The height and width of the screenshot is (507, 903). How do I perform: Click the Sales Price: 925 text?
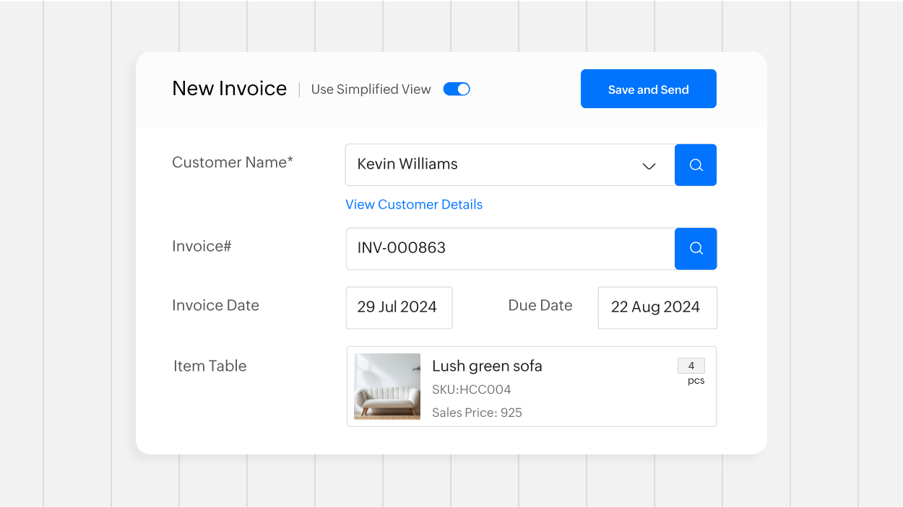[x=477, y=413]
